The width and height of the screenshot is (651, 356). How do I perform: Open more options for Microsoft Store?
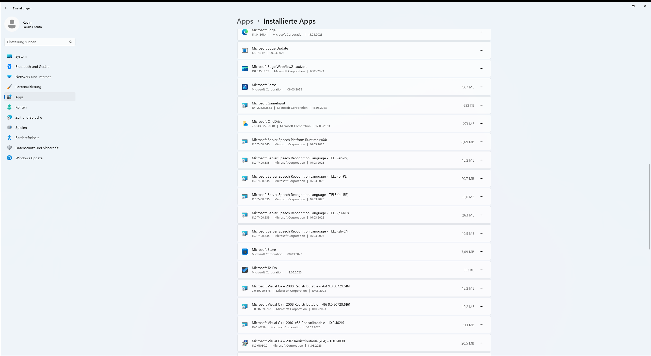tap(481, 252)
